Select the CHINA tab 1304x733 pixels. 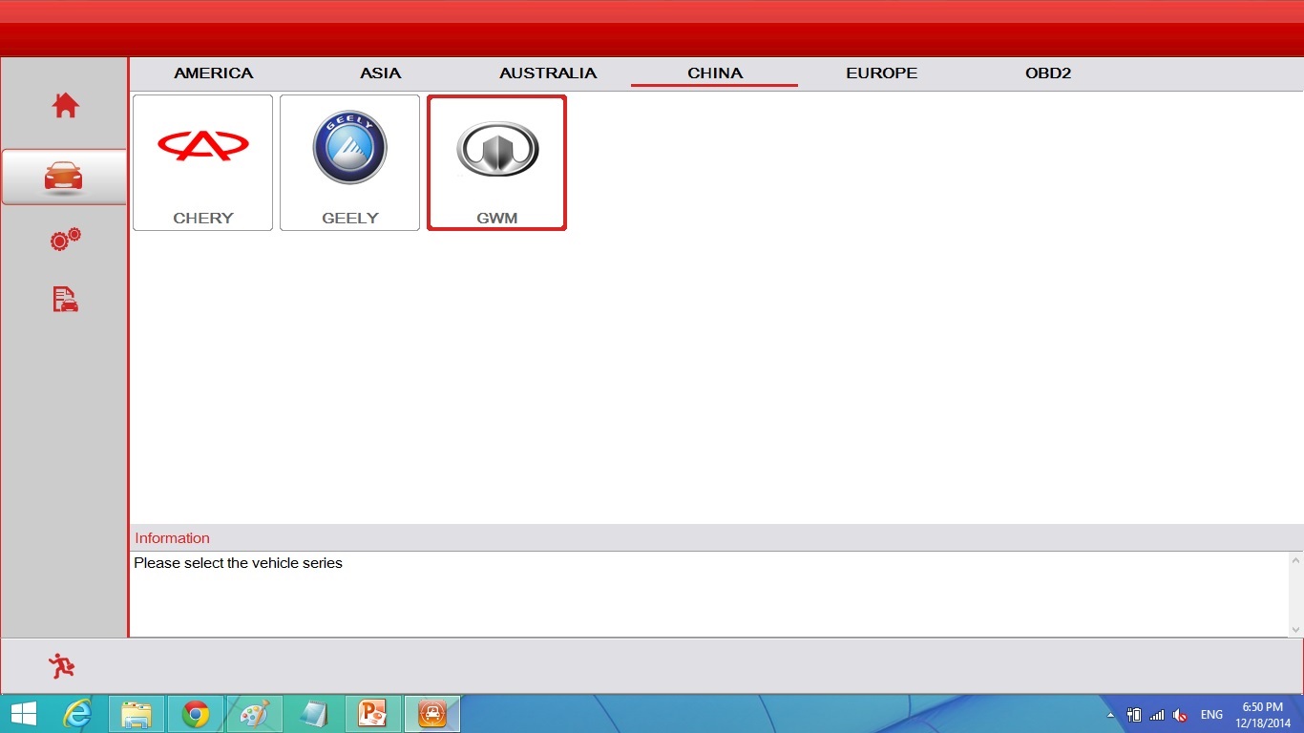(715, 73)
